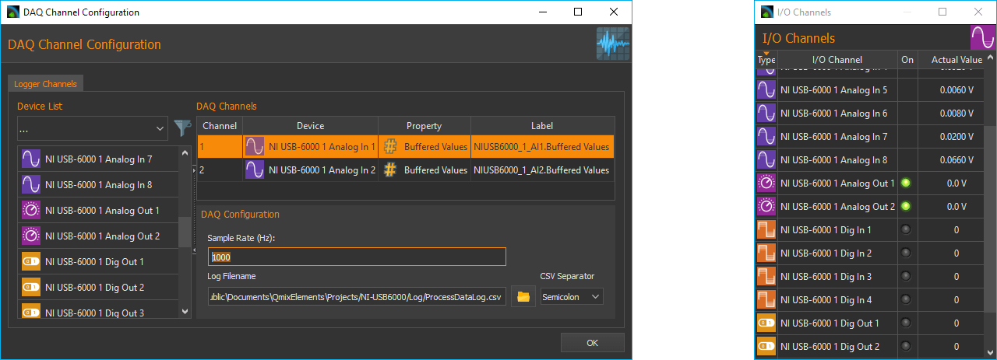The image size is (997, 360).
Task: Click Buffered Values hash icon for channel 1
Action: click(x=391, y=147)
